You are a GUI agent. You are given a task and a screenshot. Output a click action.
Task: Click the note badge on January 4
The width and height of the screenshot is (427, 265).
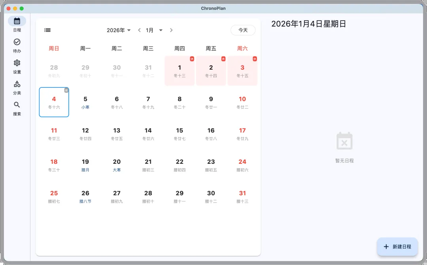pos(66,90)
